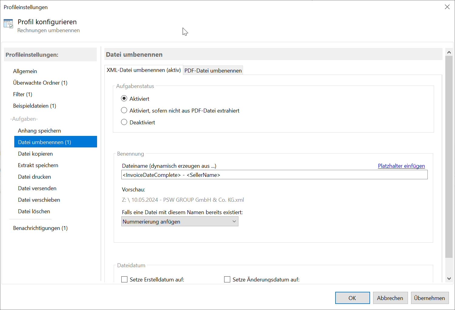The image size is (455, 310).
Task: Choose 'Aktiviert, sofern nicht aus PDF-Datei extrahiert'
Action: (x=124, y=110)
